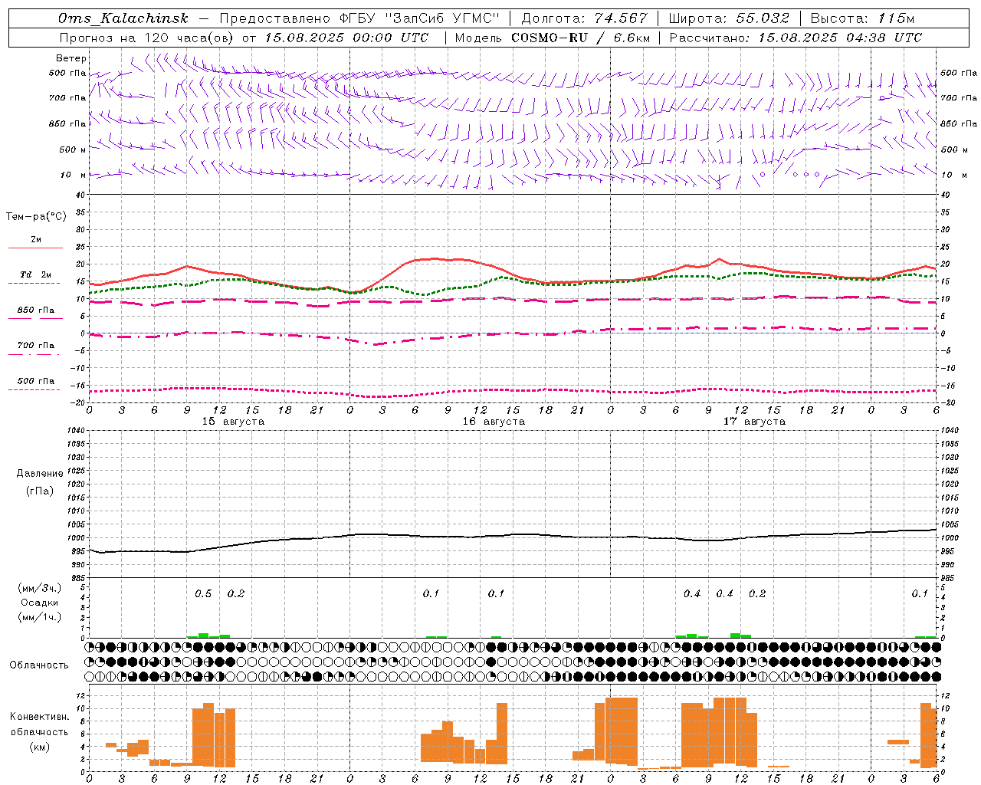Click the 15 августа date label
Screen dimensions: 981x785
click(233, 422)
